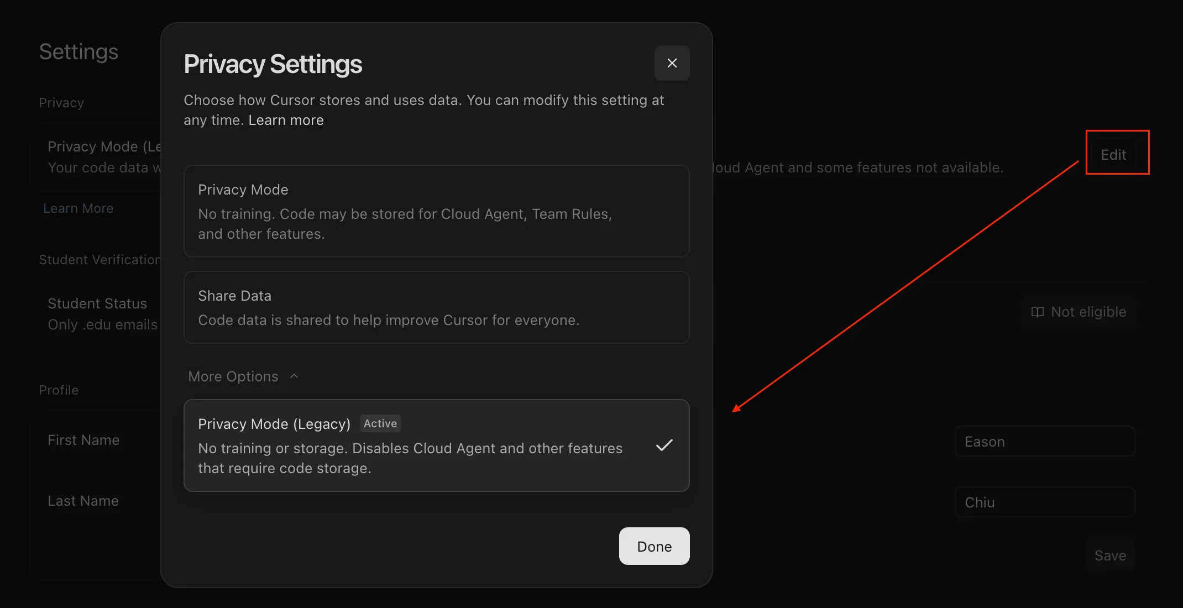
Task: Click the Settings page heading
Action: click(78, 52)
